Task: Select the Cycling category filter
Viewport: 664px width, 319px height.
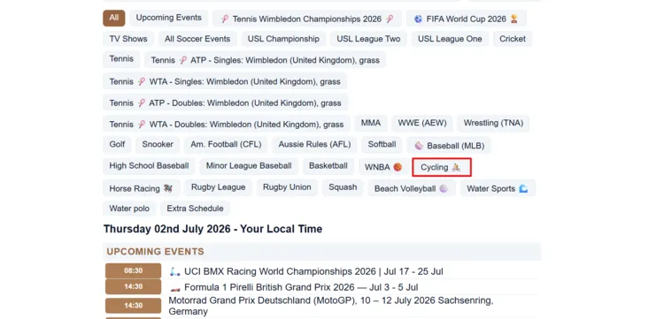Action: (x=441, y=167)
